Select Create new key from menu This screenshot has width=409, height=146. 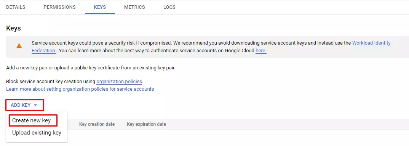coord(31,121)
